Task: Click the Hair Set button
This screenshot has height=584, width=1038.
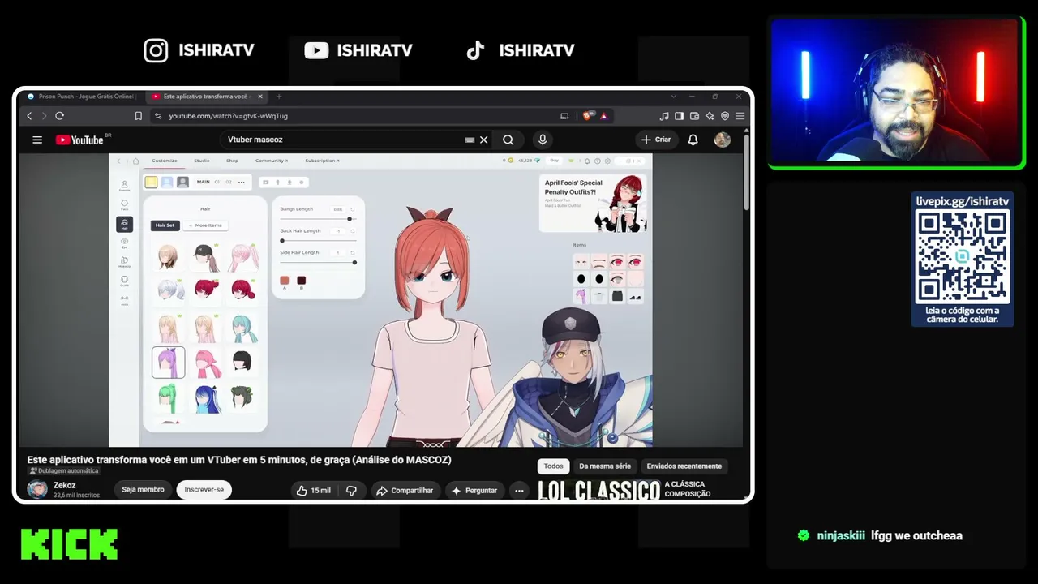Action: [165, 225]
